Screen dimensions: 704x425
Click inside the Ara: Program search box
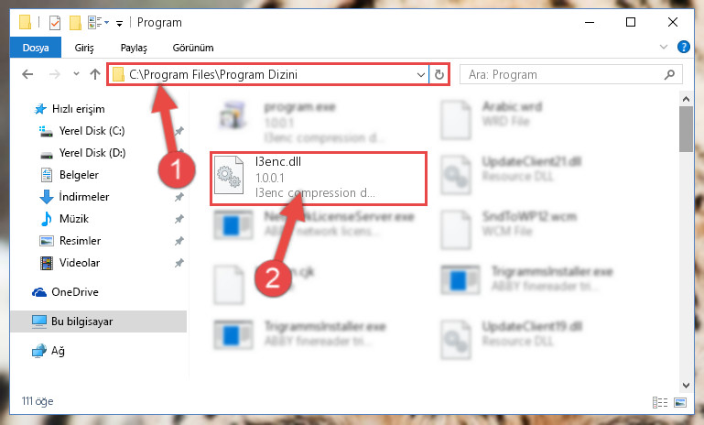[x=563, y=74]
